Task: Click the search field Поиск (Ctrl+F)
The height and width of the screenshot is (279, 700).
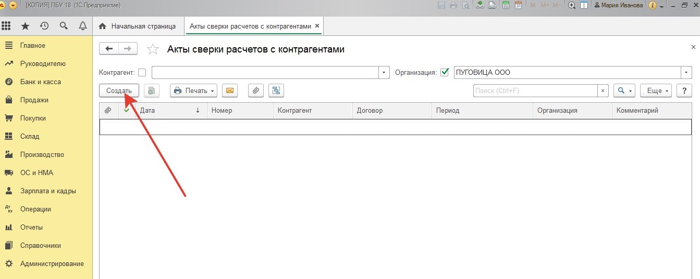Action: coord(535,91)
